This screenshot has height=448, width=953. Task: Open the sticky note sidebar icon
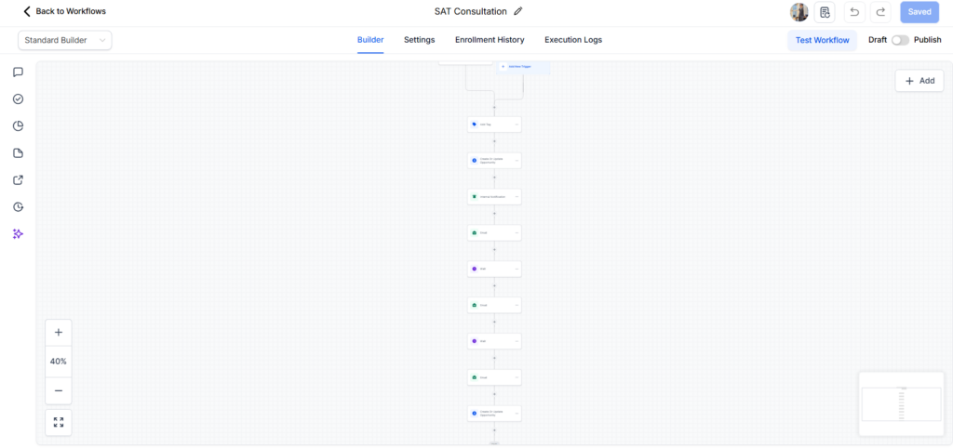tap(19, 153)
